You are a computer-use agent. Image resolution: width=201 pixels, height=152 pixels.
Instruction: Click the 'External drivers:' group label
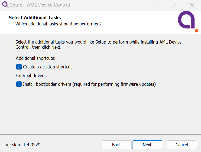pos(31,75)
